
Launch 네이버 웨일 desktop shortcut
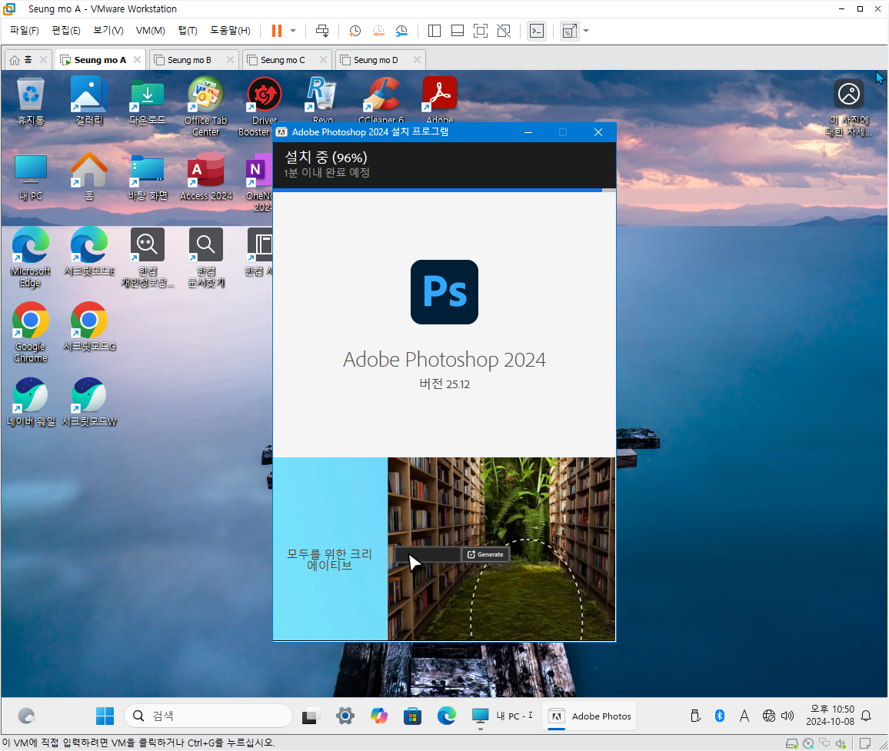[x=31, y=403]
